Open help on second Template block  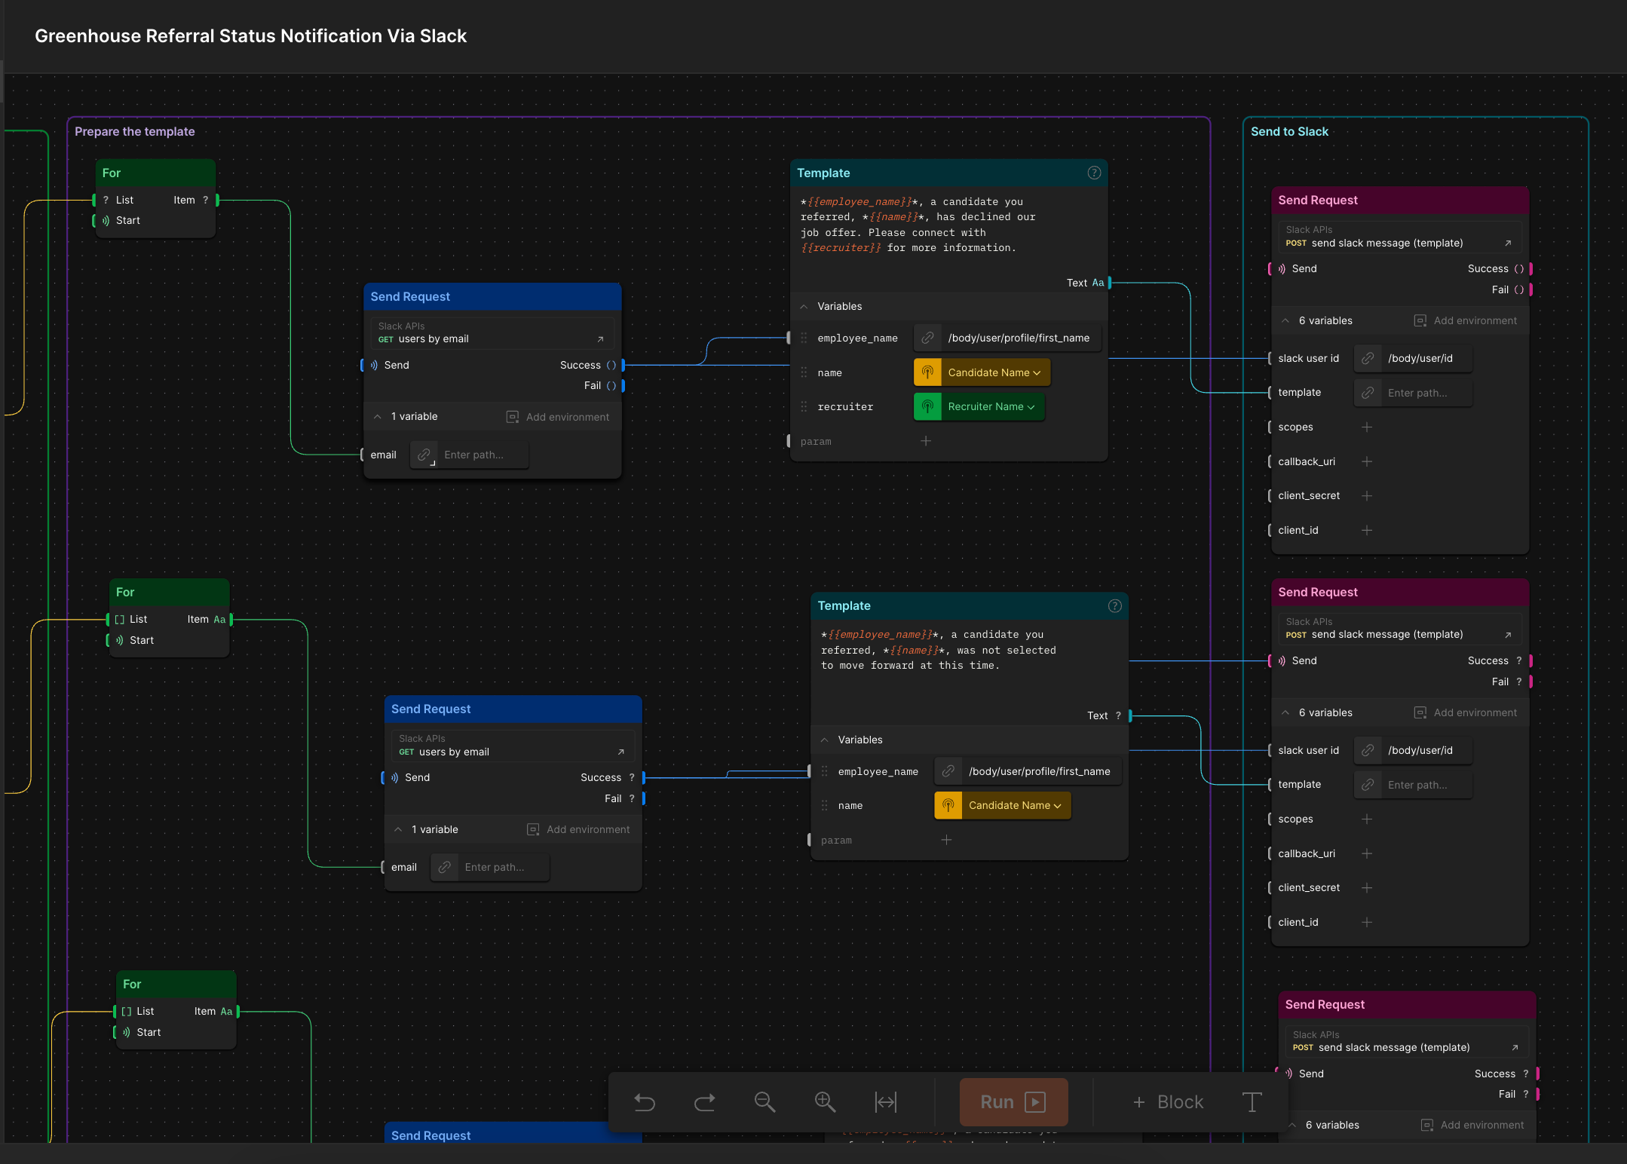pyautogui.click(x=1114, y=606)
